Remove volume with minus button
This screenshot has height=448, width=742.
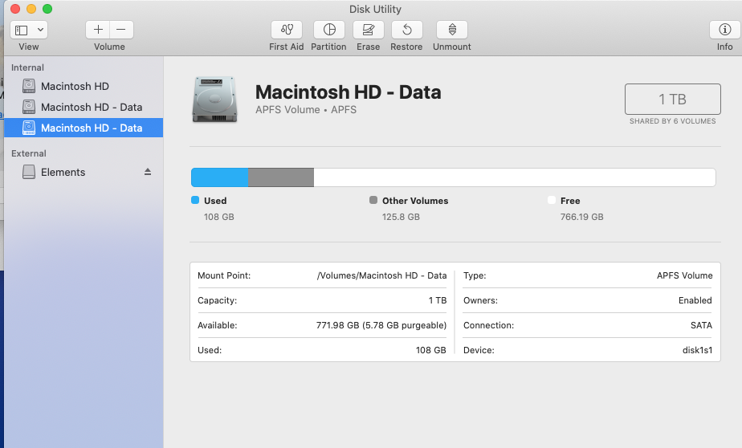121,30
